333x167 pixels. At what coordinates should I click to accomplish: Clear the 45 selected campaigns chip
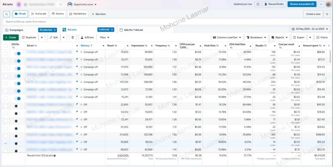point(55,30)
